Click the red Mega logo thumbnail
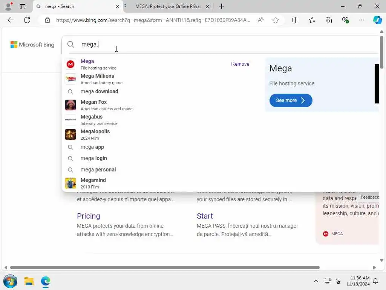 70,64
